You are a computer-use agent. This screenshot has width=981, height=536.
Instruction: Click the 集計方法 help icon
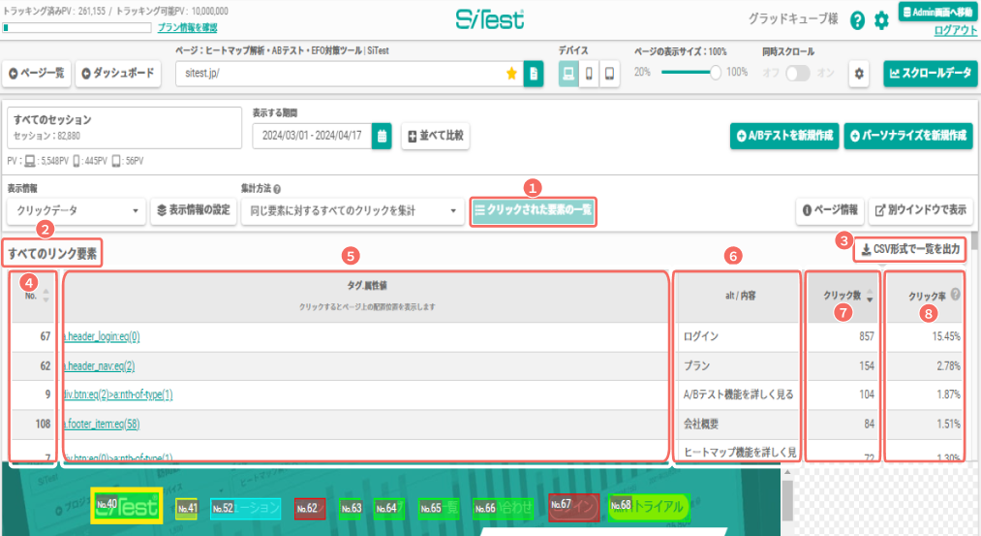[x=277, y=189]
